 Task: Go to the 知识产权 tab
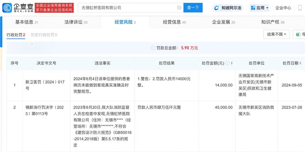click(x=273, y=22)
